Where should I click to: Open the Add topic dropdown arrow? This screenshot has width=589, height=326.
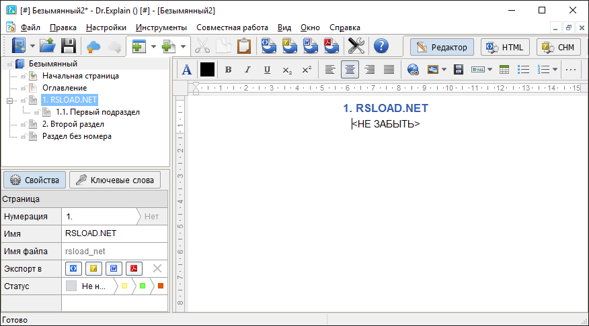click(153, 46)
